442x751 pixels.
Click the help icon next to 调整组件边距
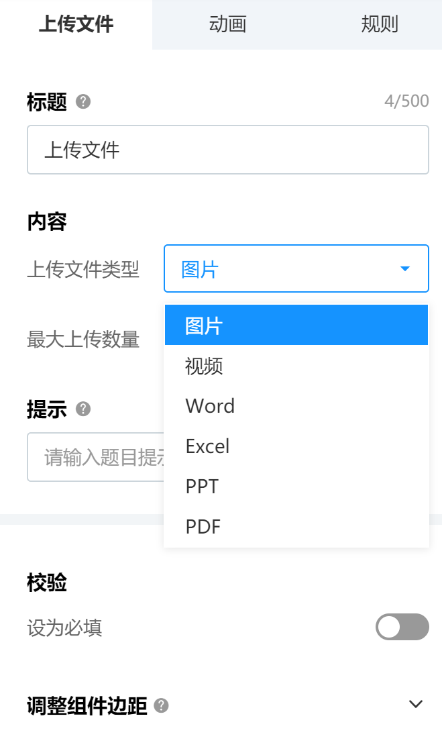162,705
